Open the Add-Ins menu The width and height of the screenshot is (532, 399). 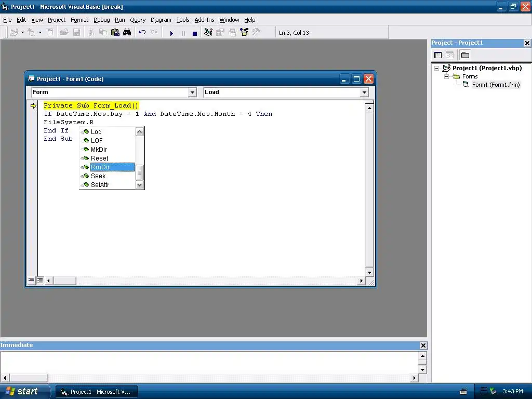[x=204, y=20]
